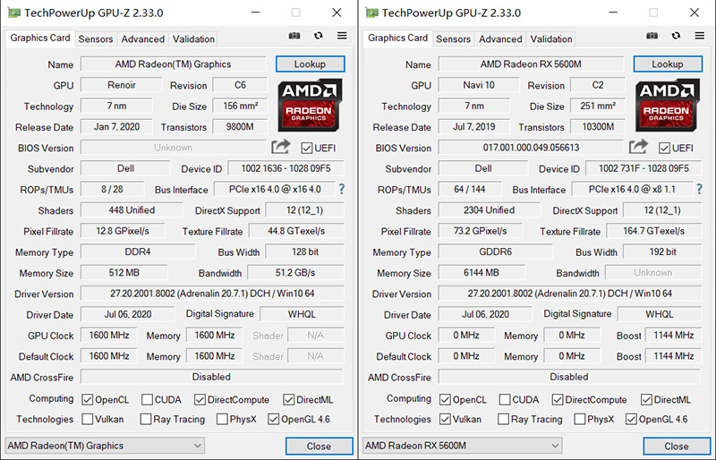Open the AMD Radeon(TM) Graphics GPU selector dropdown

point(105,446)
